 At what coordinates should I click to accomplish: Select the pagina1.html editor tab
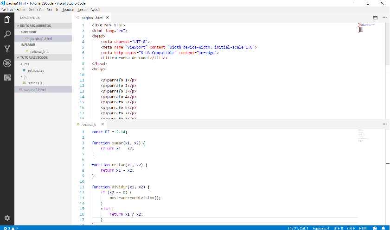[x=92, y=18]
